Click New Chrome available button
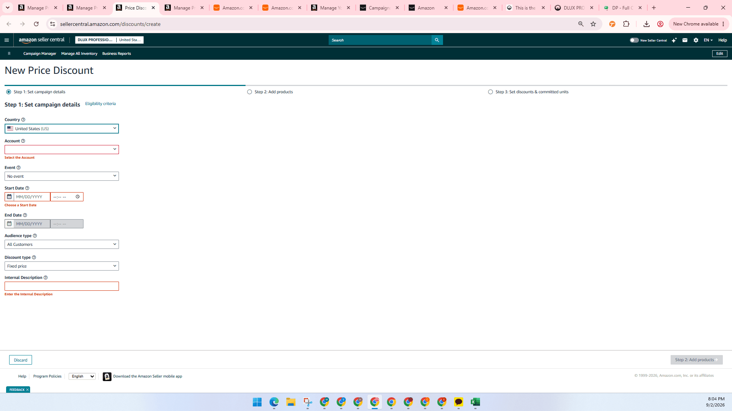The width and height of the screenshot is (732, 411). [698, 24]
